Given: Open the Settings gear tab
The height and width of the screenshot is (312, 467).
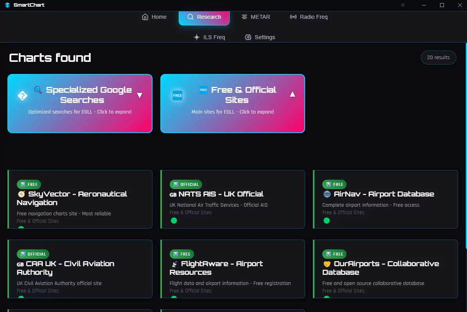Looking at the screenshot, I should pos(260,37).
